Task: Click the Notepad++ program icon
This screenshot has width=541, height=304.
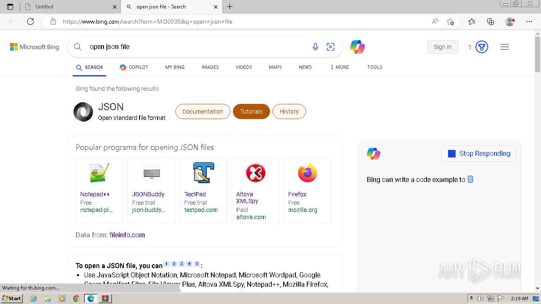Action: click(x=99, y=173)
